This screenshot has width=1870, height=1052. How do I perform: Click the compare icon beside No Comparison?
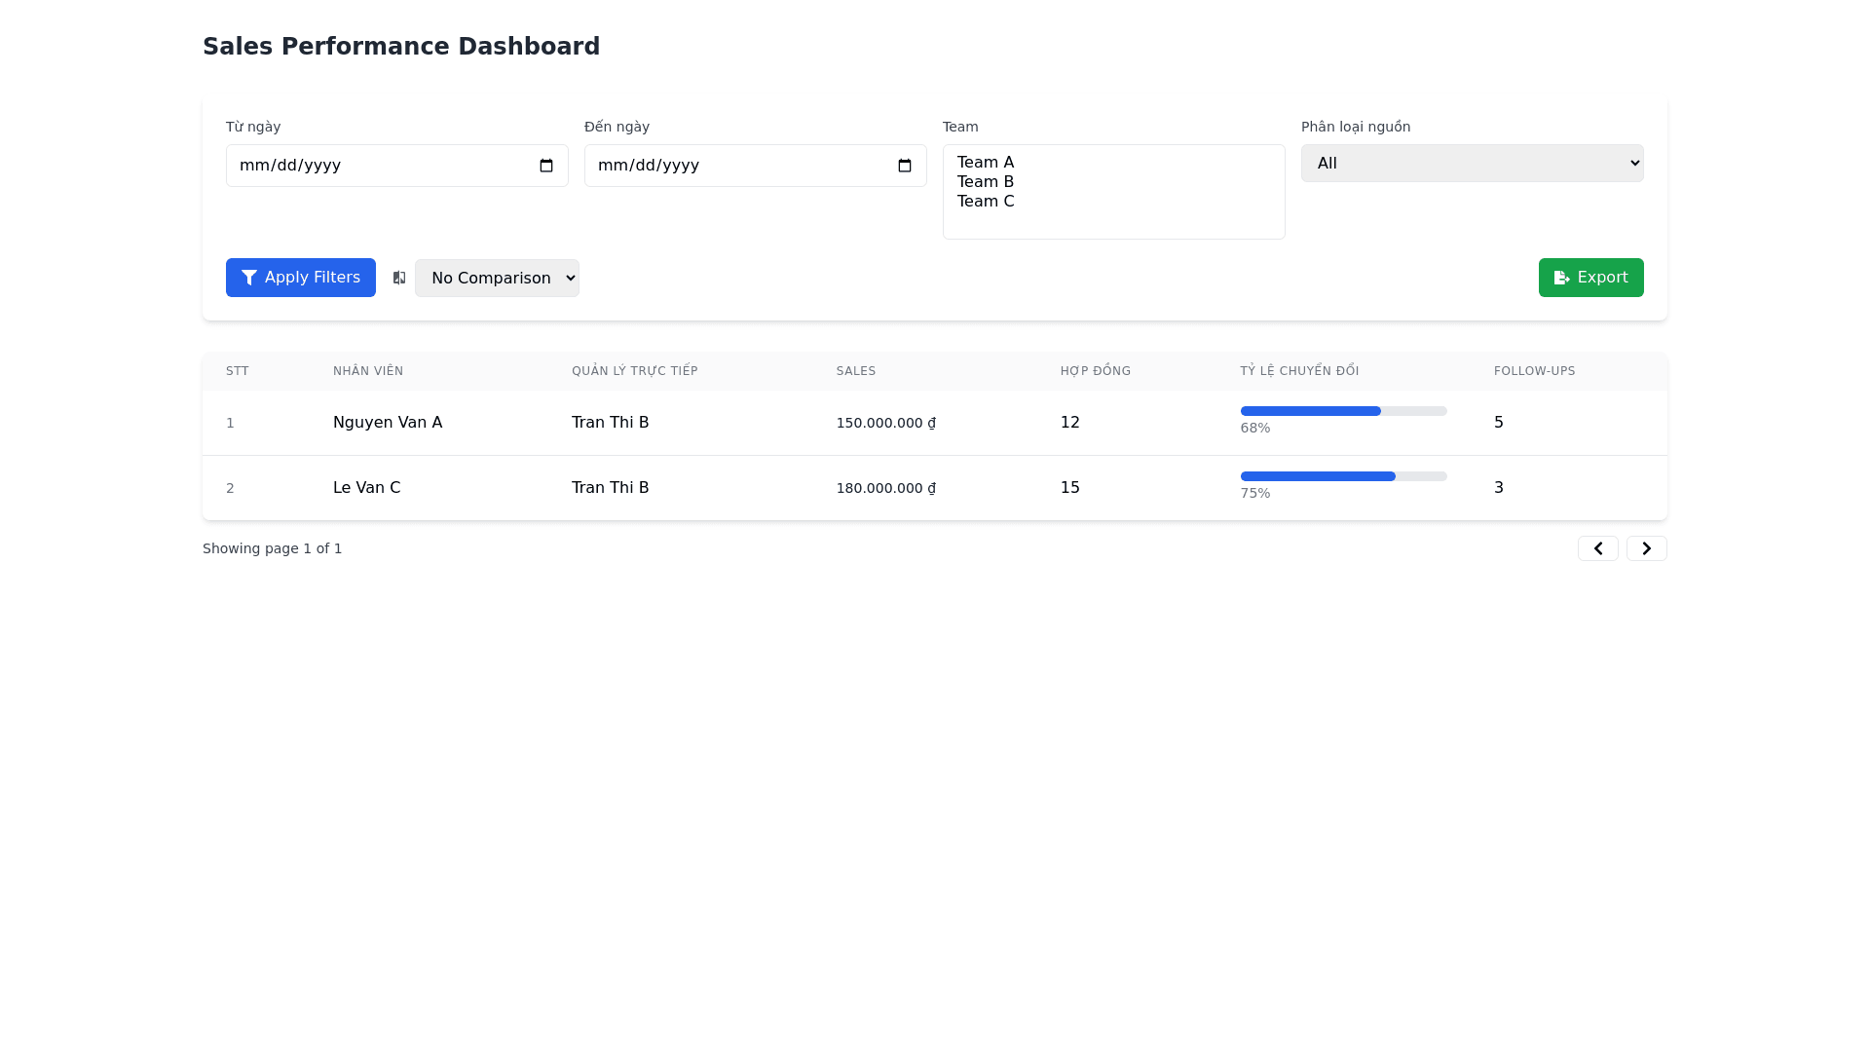pos(399,278)
